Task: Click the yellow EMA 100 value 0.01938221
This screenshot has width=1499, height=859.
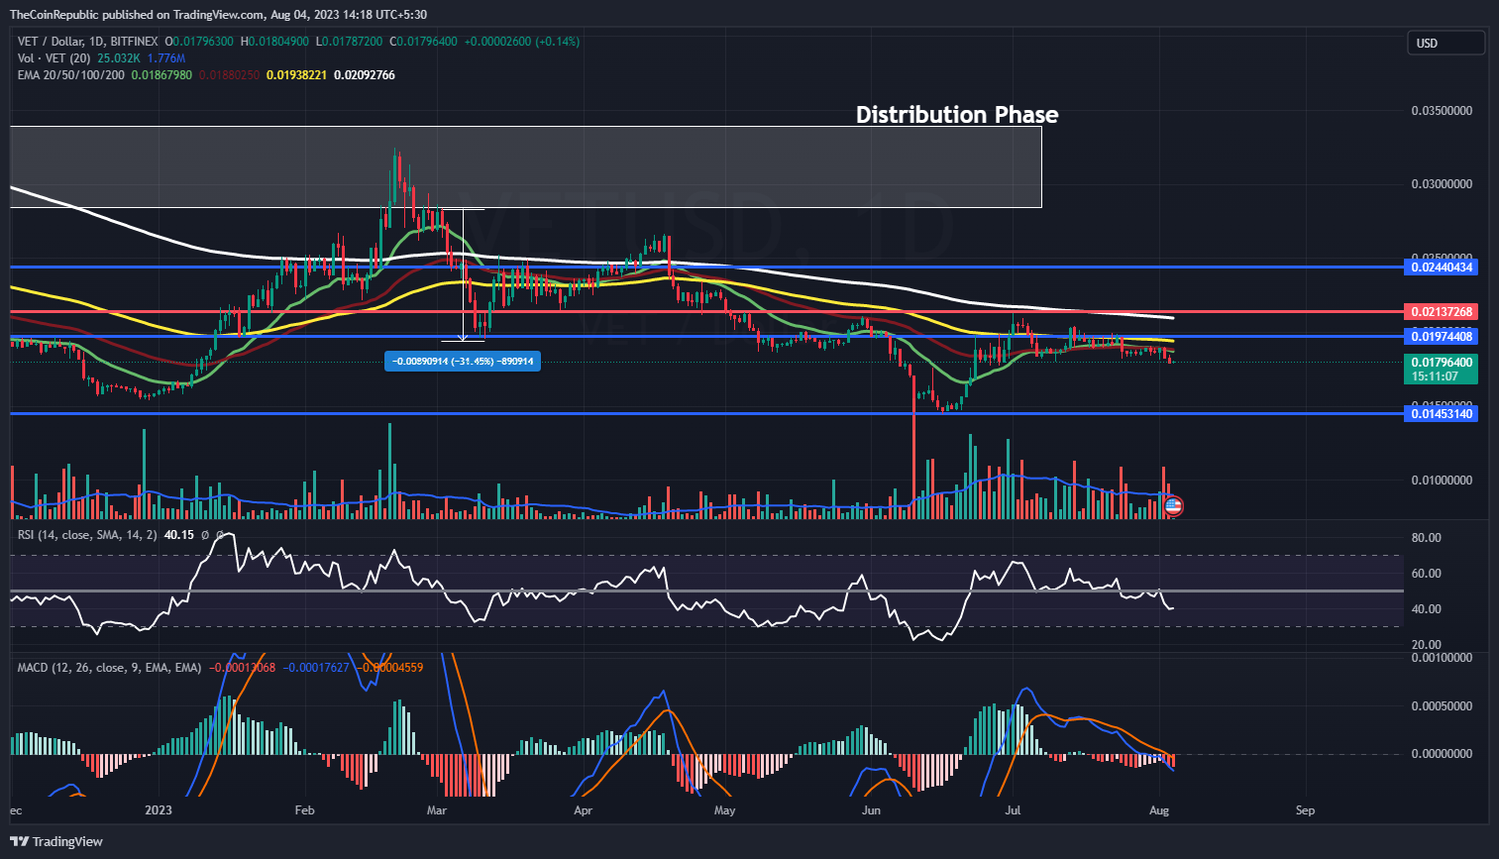Action: tap(296, 75)
